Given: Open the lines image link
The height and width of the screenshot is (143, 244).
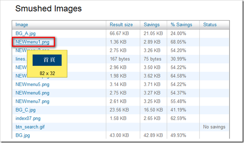Looking at the screenshot, I should 21,59.
